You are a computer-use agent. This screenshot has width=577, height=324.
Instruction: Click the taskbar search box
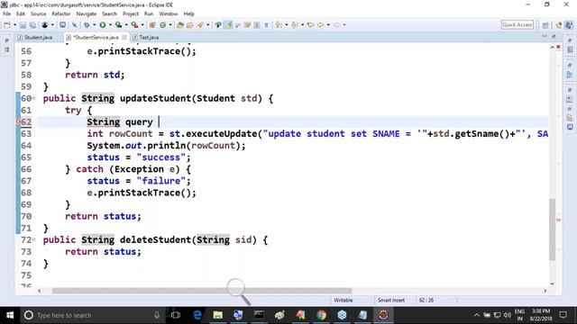(x=92, y=315)
